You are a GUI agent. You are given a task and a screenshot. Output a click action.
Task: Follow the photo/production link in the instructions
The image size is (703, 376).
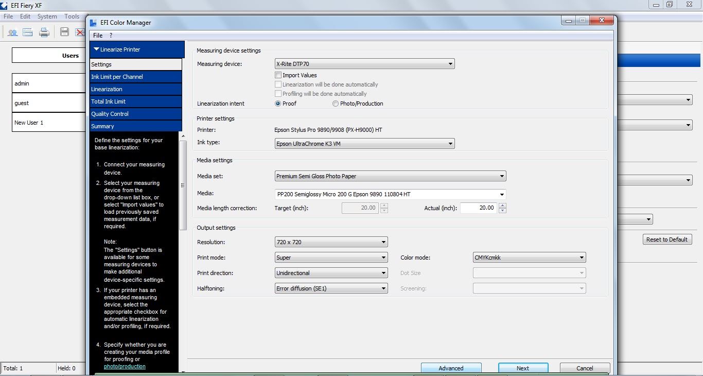[x=125, y=366]
